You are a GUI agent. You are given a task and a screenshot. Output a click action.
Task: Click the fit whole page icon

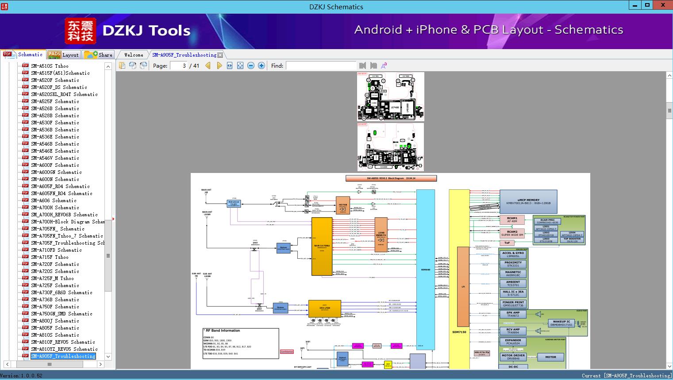click(240, 65)
